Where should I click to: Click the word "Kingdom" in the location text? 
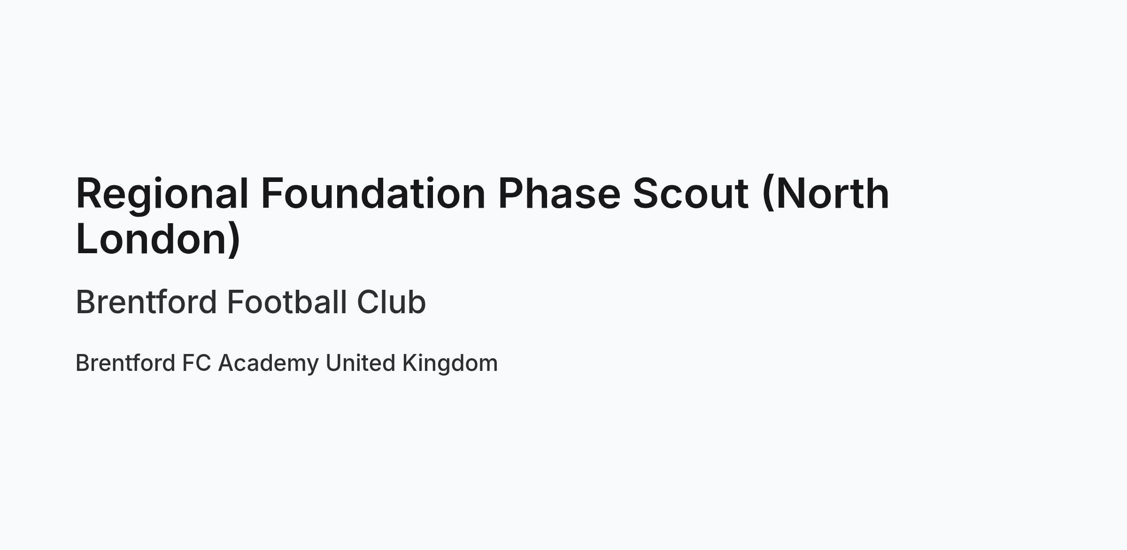(x=450, y=364)
